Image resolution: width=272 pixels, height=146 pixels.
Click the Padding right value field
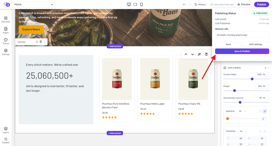pyautogui.click(x=257, y=138)
